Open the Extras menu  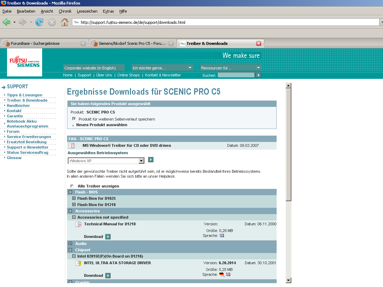coord(108,11)
